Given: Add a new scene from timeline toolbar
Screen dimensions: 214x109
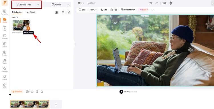Looking at the screenshot, I should (x=27, y=92).
